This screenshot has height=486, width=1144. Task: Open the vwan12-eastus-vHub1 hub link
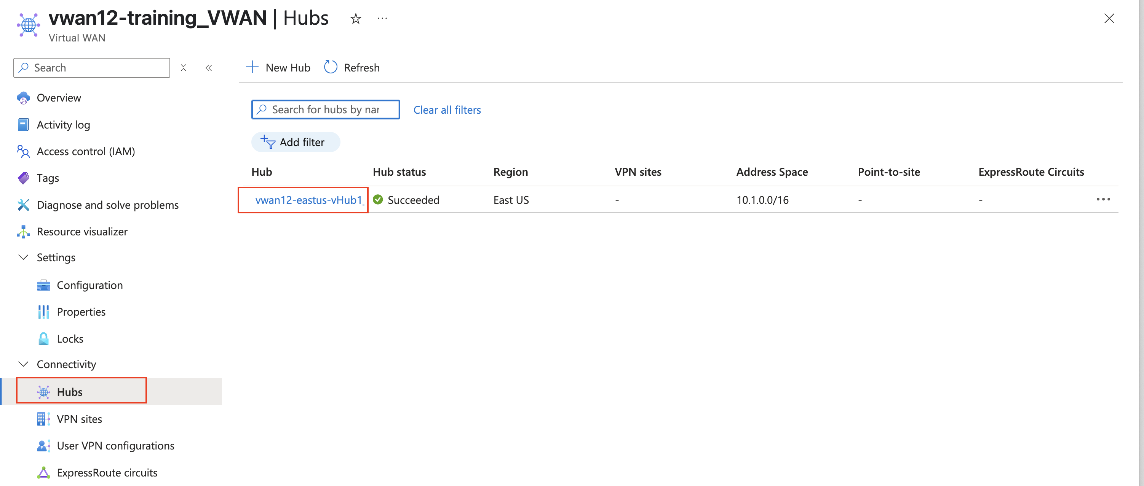click(309, 200)
